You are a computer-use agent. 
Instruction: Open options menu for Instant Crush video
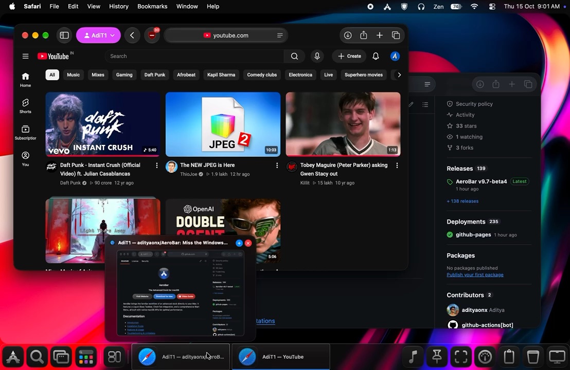[157, 165]
